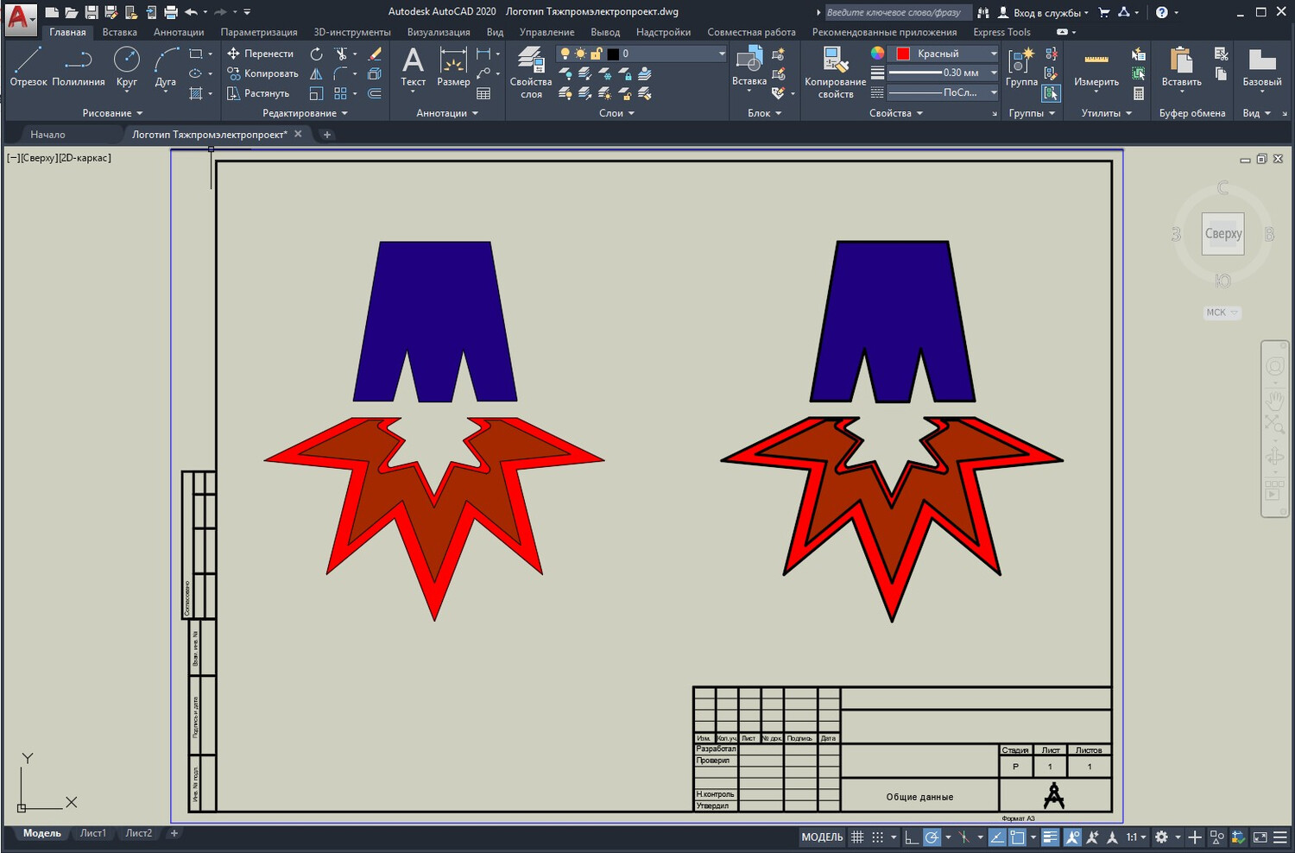Expand the Рисование panel dropdown
Image resolution: width=1295 pixels, height=853 pixels.
(112, 113)
